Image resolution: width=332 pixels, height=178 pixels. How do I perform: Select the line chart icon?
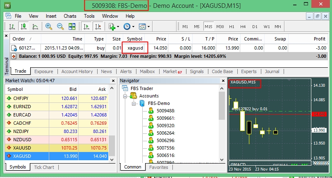[x=35, y=26]
